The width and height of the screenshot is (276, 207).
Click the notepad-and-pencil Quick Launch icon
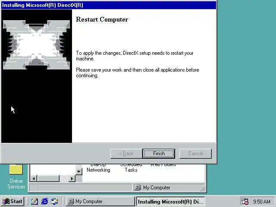click(34, 201)
